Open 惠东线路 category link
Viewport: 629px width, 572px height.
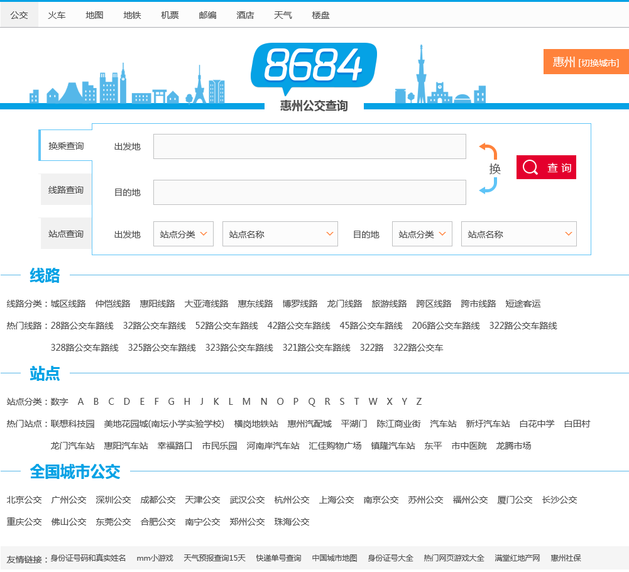255,304
